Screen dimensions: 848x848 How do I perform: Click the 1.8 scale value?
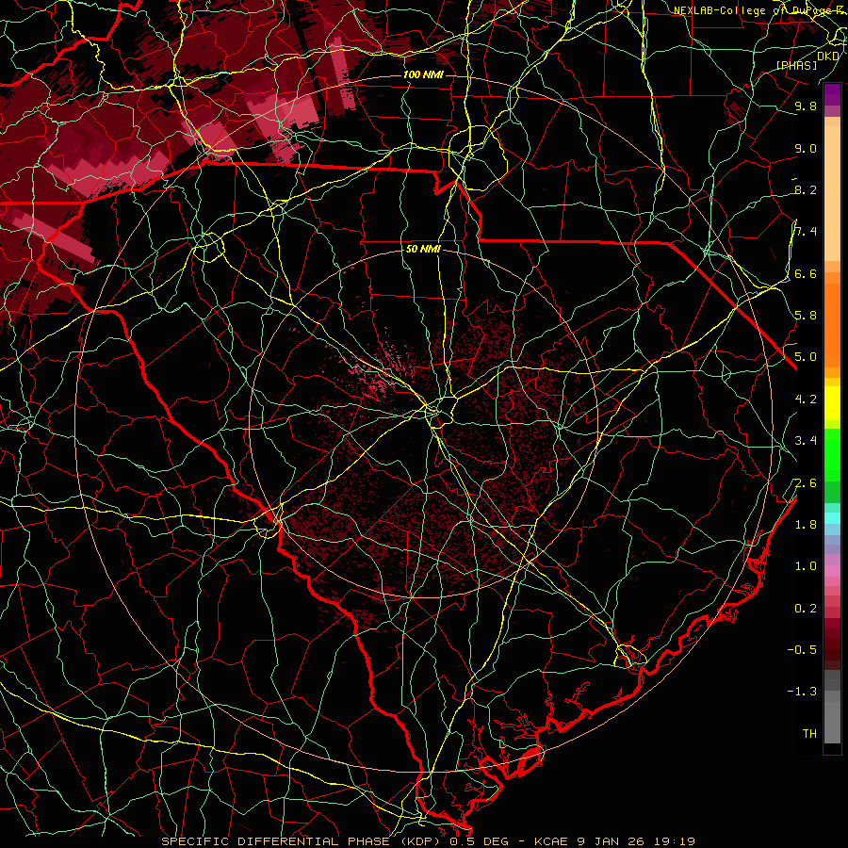[806, 525]
